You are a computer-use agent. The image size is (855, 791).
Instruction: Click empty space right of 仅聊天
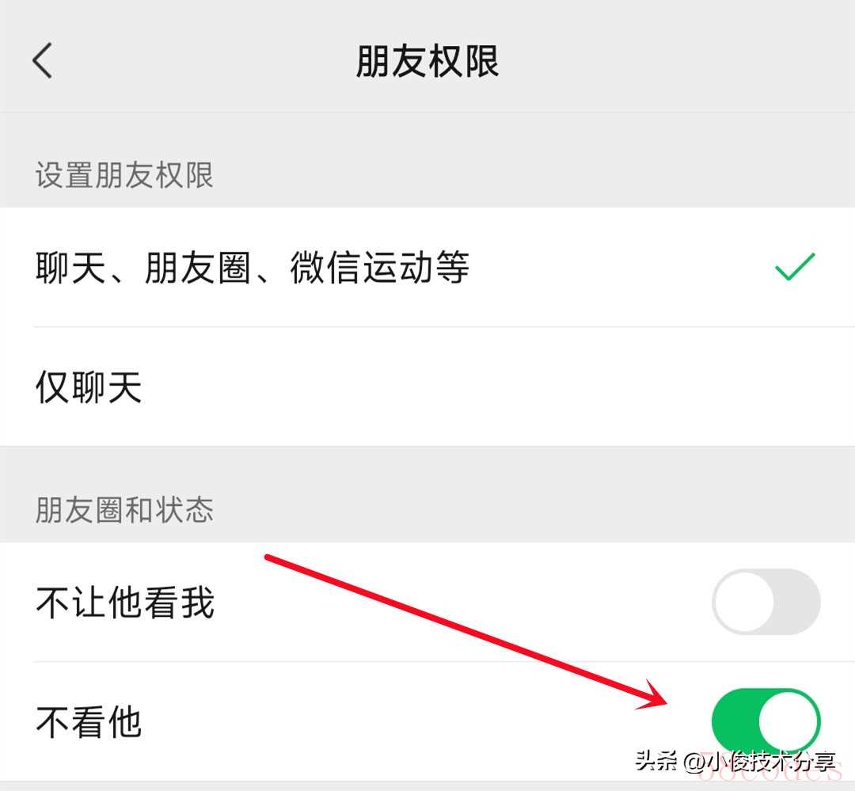[491, 386]
